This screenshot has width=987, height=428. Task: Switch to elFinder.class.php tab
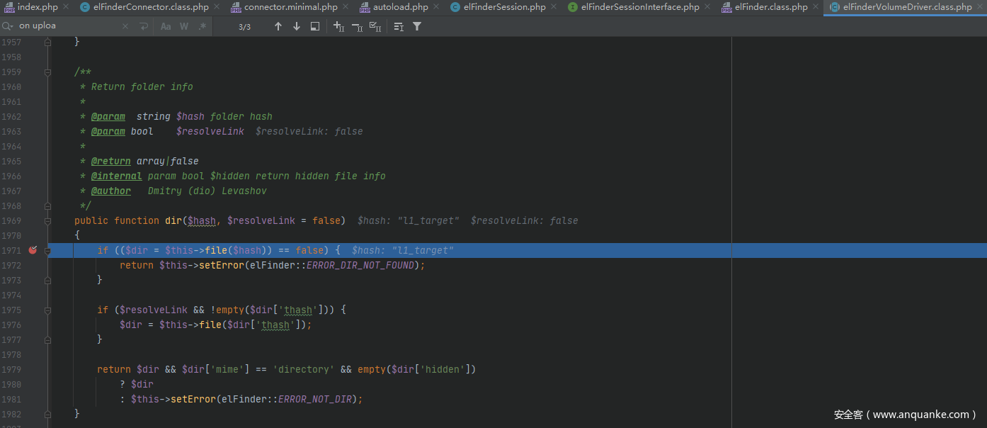point(770,7)
